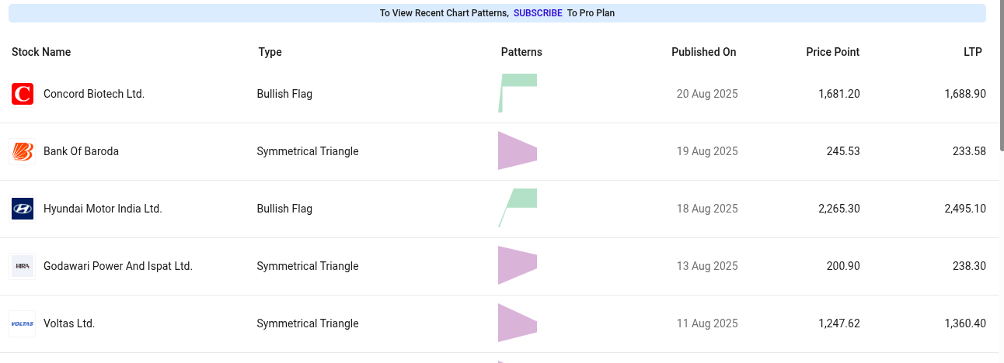
Task: Click the LTP column header
Action: click(x=972, y=52)
